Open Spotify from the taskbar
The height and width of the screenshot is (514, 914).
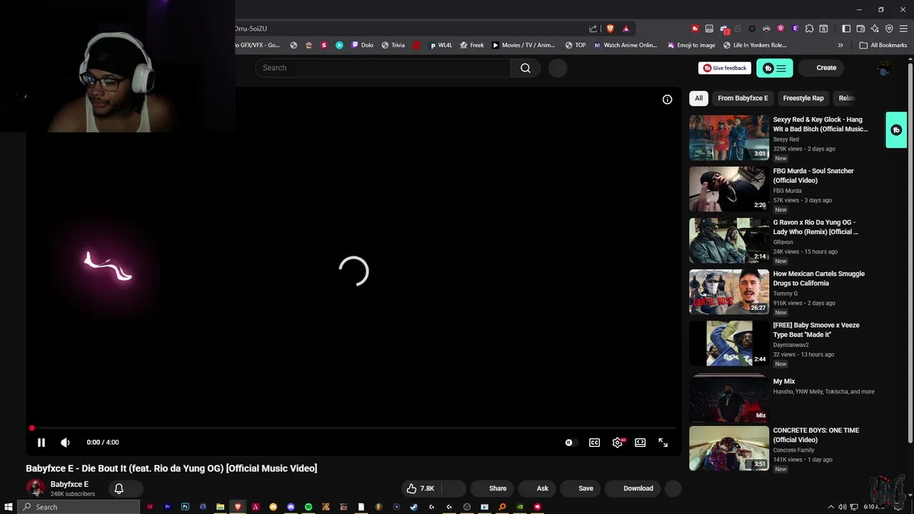coord(308,507)
